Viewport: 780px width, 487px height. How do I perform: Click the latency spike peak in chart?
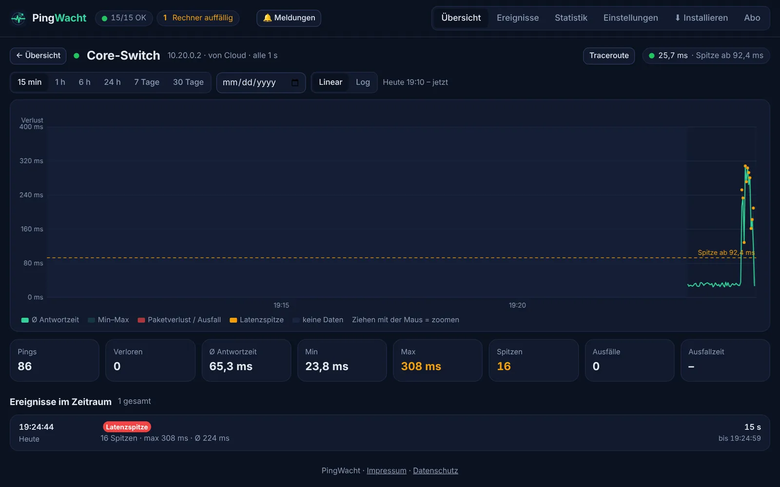coord(745,166)
